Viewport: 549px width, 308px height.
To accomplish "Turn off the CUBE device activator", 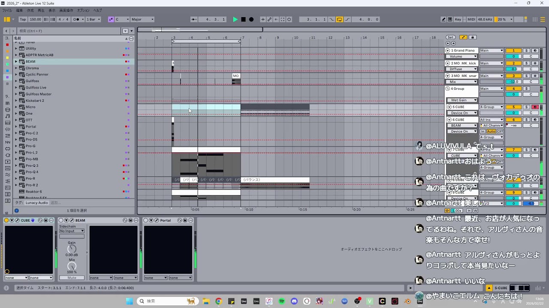I will [x=6, y=220].
